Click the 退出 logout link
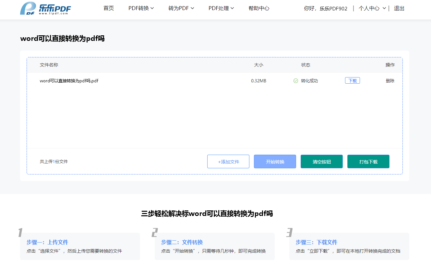The height and width of the screenshot is (274, 431). tap(399, 8)
